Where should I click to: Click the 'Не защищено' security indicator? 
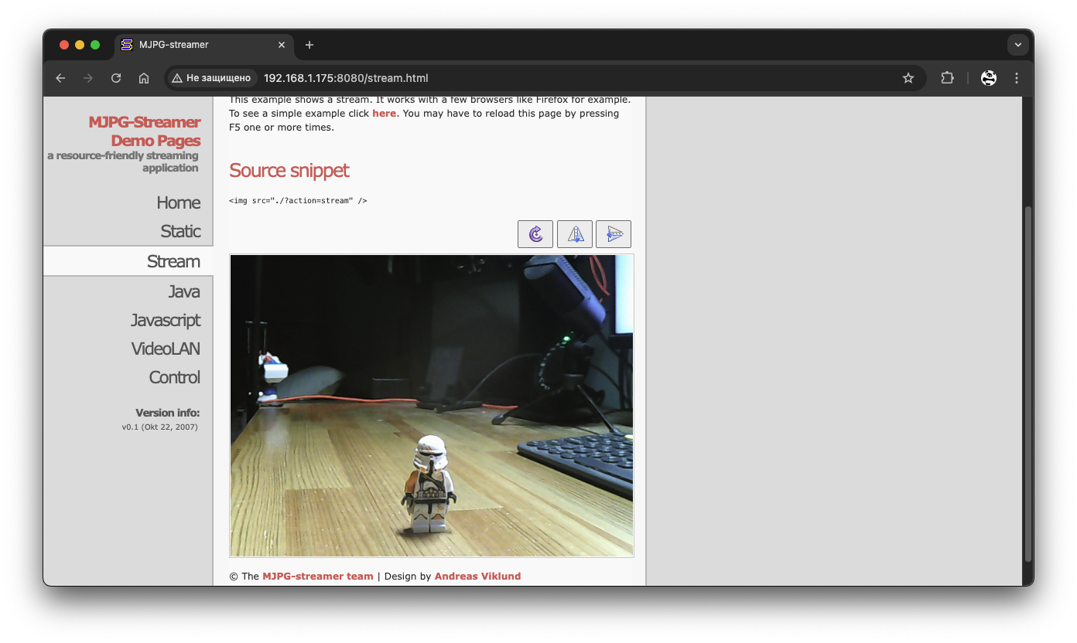tap(211, 78)
